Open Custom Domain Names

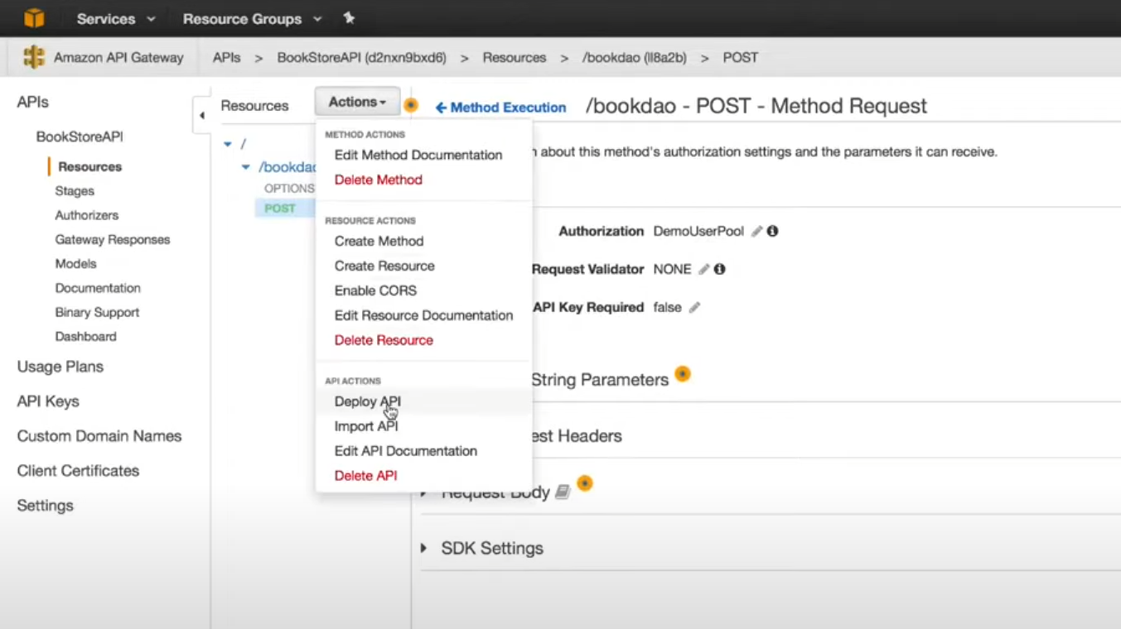point(99,436)
